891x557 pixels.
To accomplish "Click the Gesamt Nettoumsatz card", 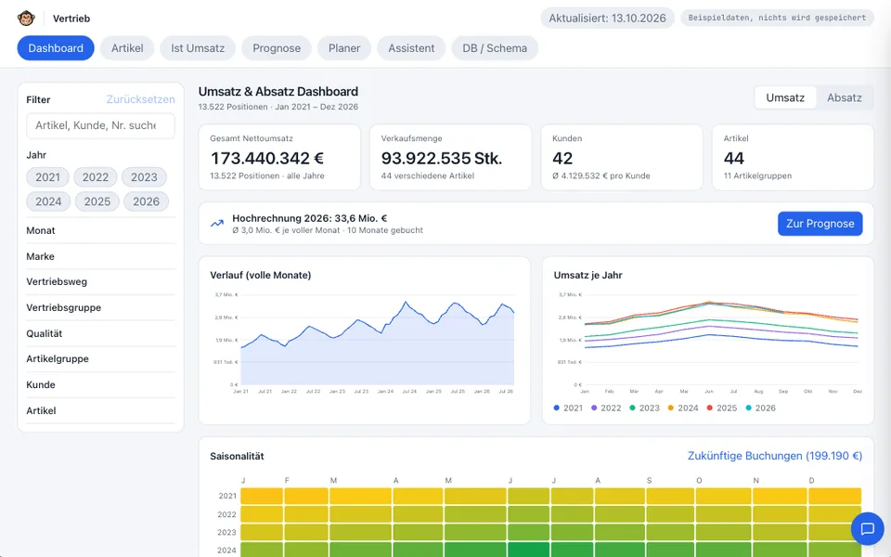I will pos(279,158).
